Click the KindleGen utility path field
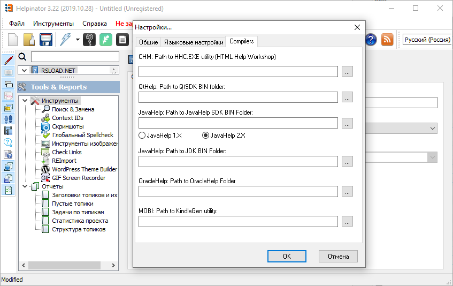The image size is (453, 286). [x=238, y=221]
